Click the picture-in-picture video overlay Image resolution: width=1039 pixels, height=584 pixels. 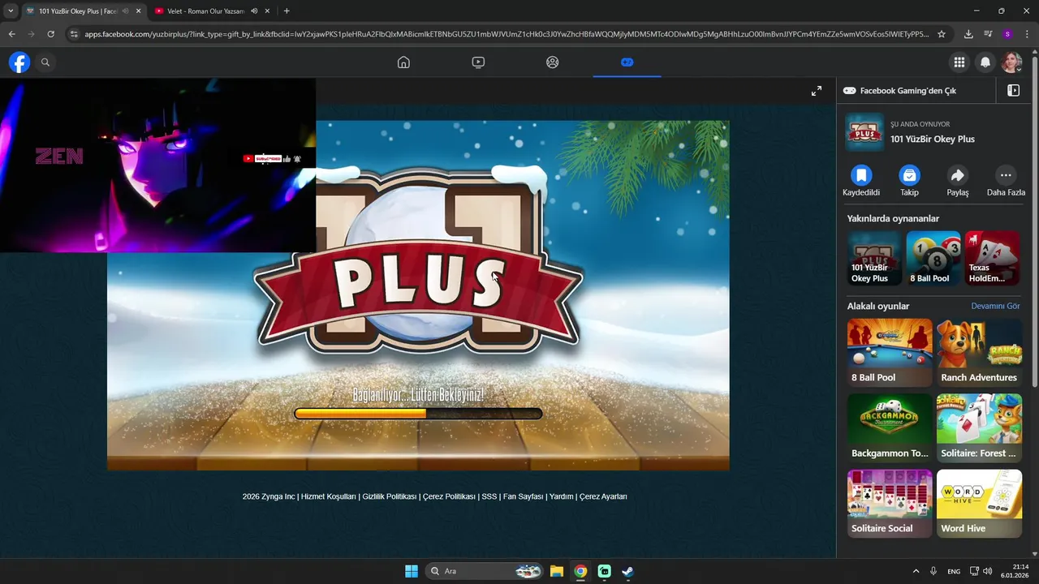tap(157, 165)
